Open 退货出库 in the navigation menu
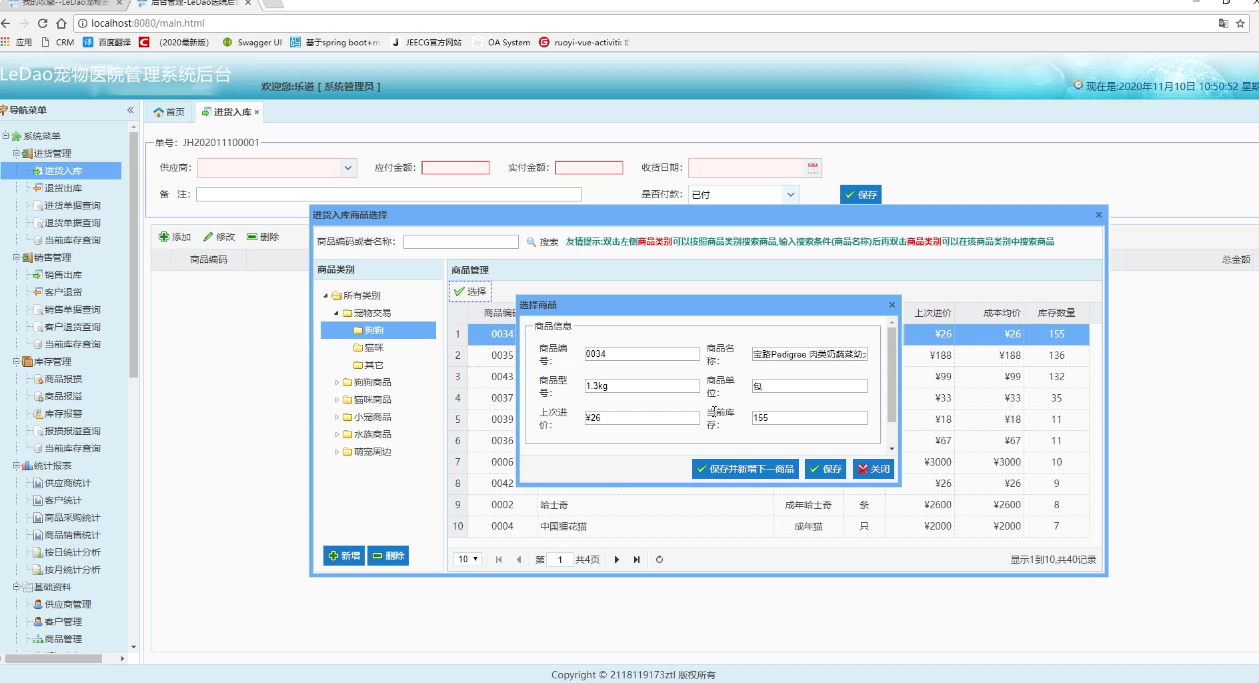This screenshot has width=1259, height=683. pos(63,188)
